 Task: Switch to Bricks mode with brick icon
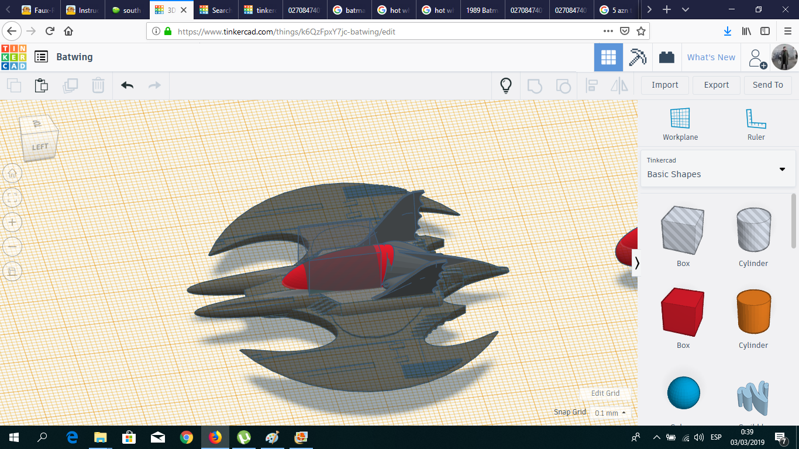point(666,57)
